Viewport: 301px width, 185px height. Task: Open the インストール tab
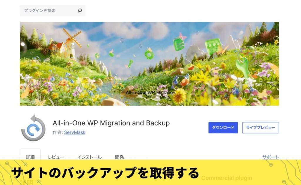pyautogui.click(x=89, y=157)
